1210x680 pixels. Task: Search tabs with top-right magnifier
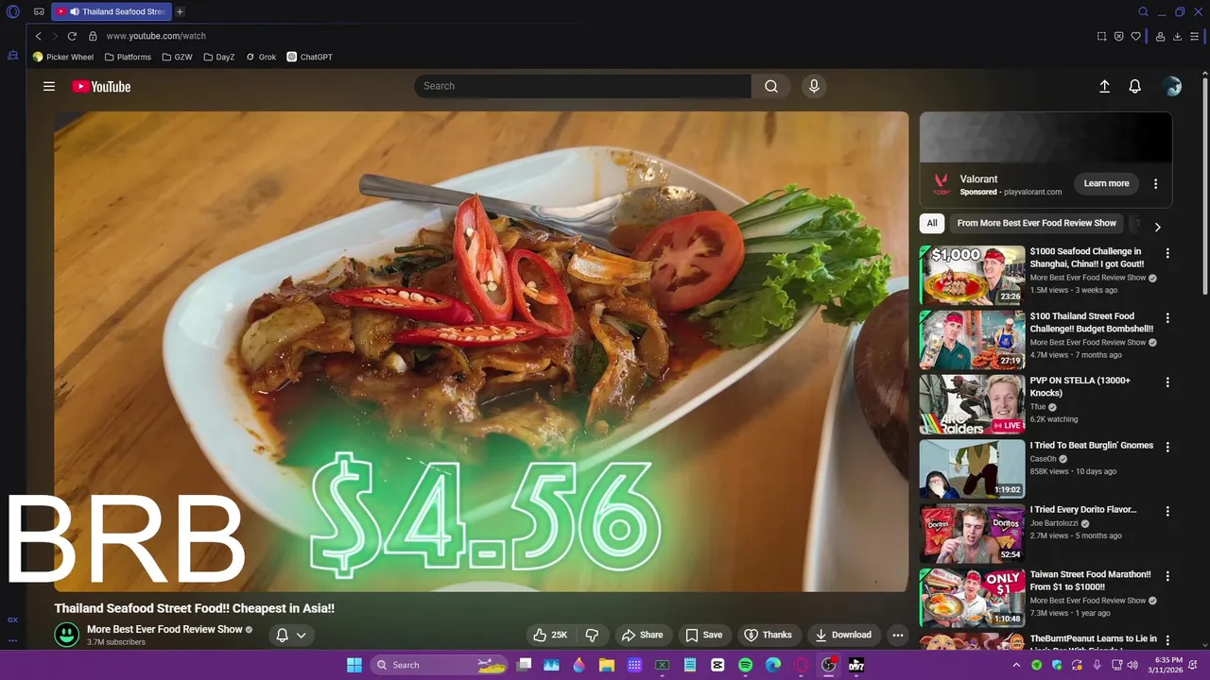pos(1143,12)
